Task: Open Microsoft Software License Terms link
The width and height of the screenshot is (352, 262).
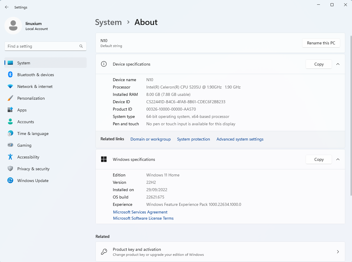Action: [143, 218]
